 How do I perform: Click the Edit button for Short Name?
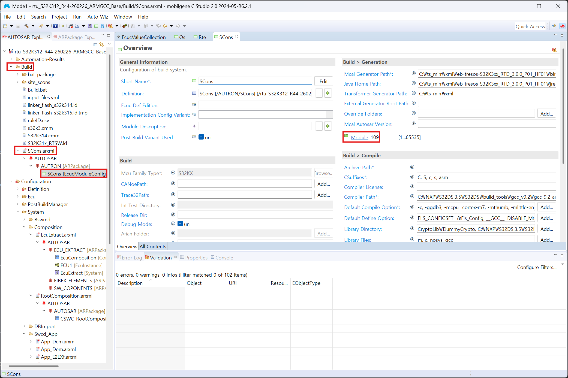point(323,81)
